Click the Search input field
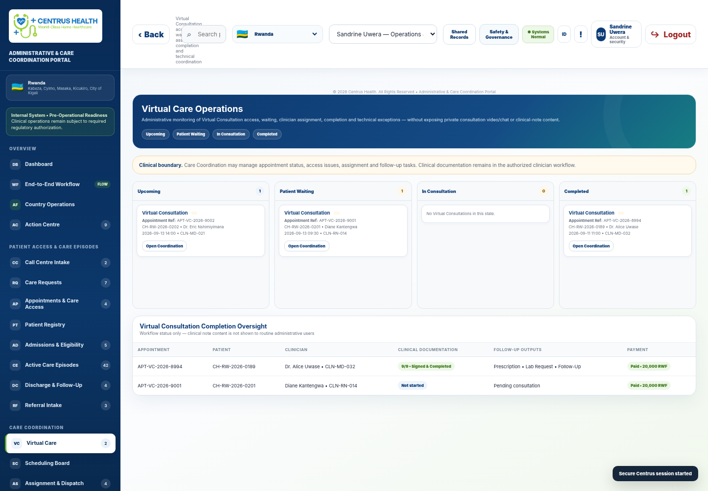Viewport: 708px width, 491px height. (204, 34)
